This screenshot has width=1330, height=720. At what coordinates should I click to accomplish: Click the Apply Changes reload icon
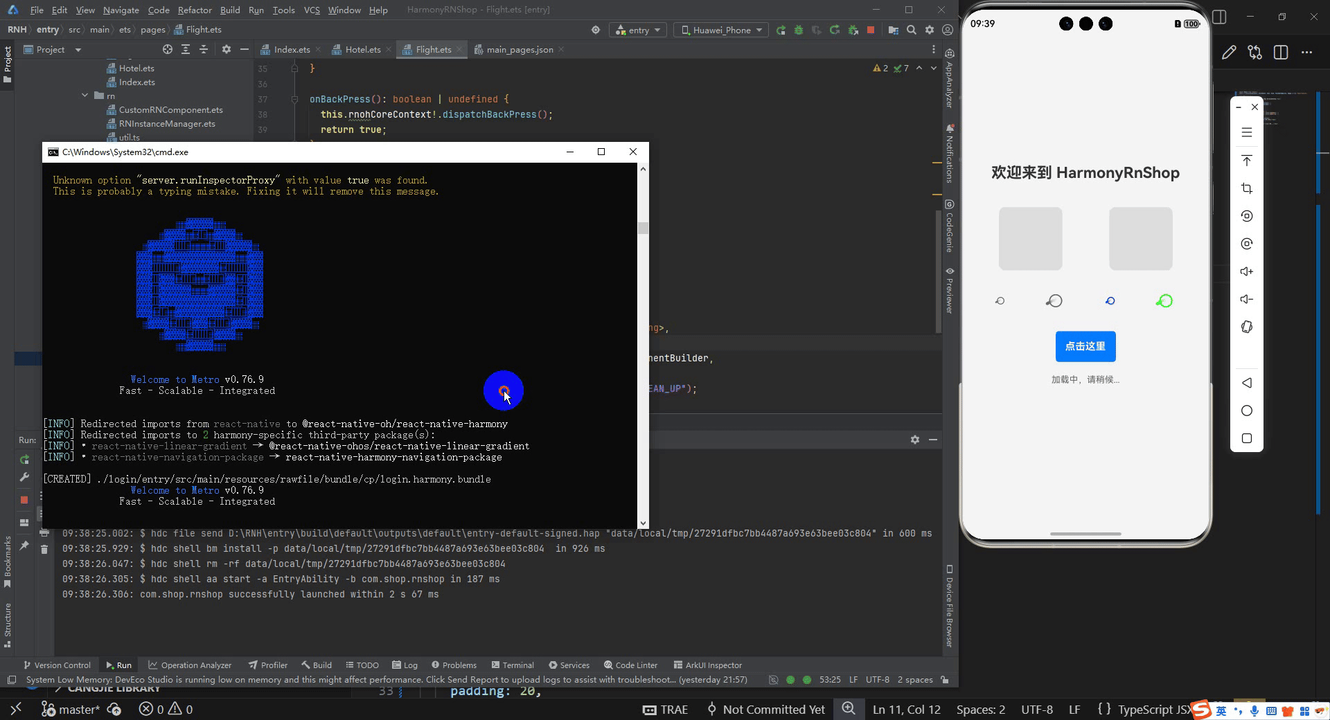(x=835, y=30)
